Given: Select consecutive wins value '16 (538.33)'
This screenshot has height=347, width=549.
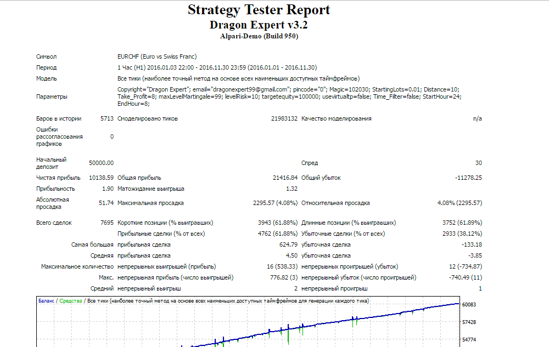Looking at the screenshot, I should tap(282, 266).
